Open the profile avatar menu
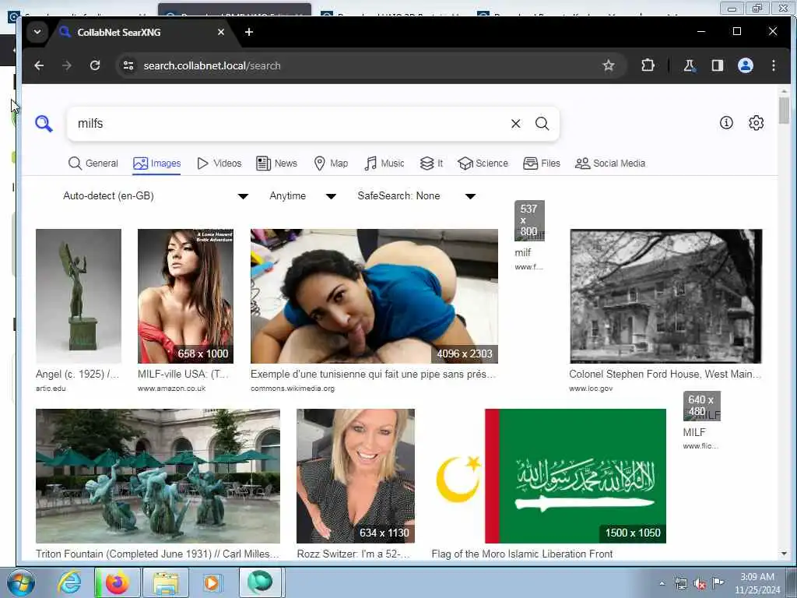The height and width of the screenshot is (598, 797). pyautogui.click(x=745, y=65)
